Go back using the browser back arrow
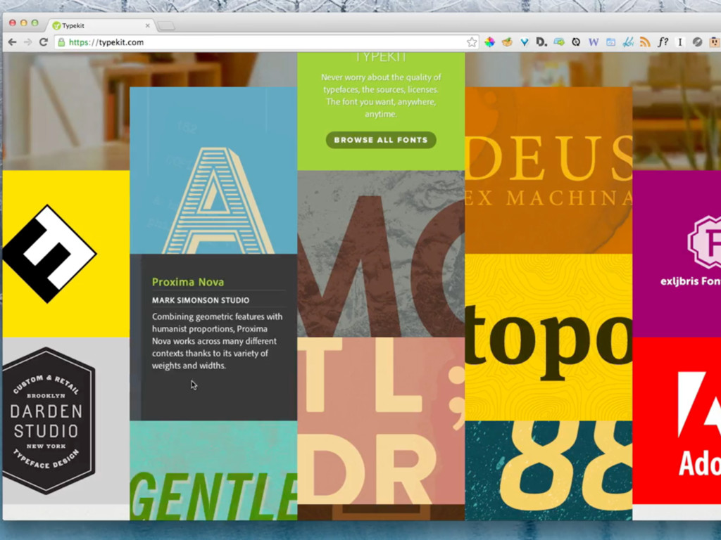 coord(13,42)
